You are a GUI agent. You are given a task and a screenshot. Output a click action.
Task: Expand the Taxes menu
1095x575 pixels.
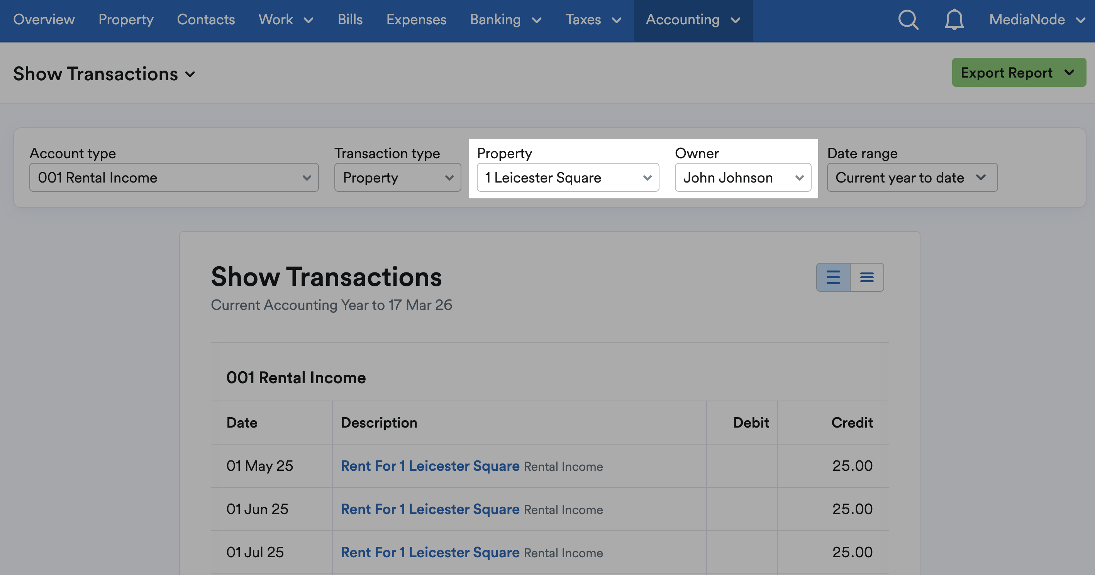593,20
